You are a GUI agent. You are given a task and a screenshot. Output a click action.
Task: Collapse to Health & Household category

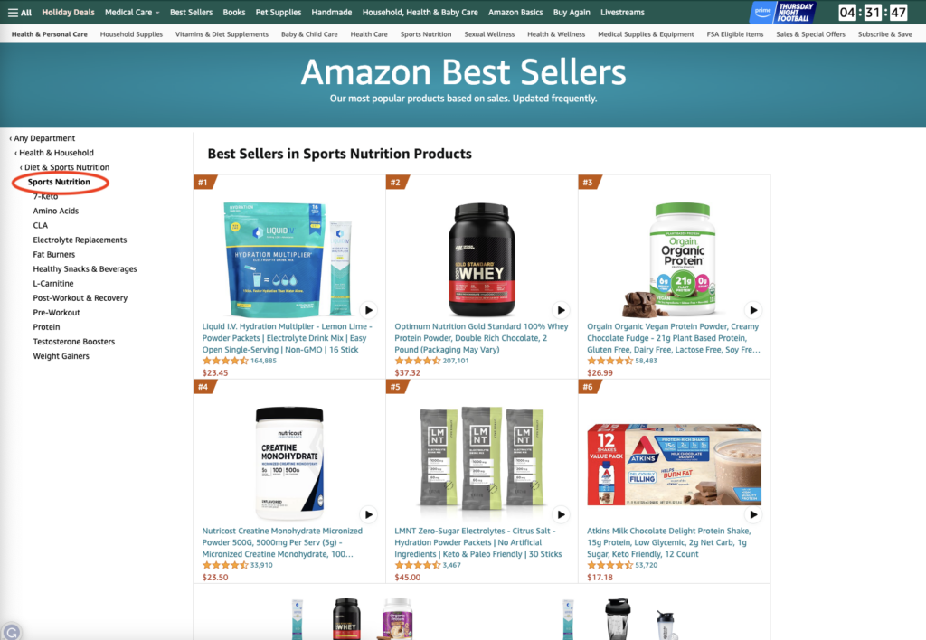[54, 153]
